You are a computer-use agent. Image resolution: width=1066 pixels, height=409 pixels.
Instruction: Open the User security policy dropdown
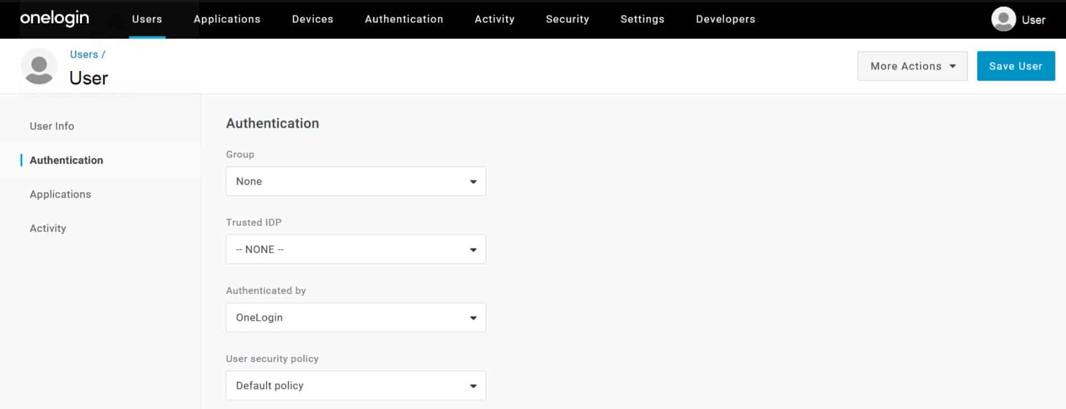pos(356,386)
